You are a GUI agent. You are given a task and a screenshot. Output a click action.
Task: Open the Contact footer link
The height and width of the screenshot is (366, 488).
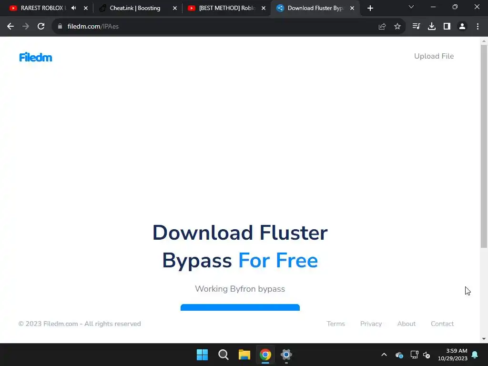tap(442, 324)
